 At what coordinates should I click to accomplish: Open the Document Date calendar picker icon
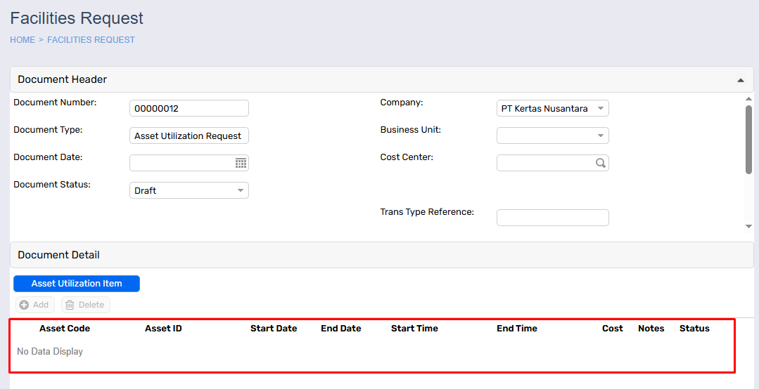241,163
